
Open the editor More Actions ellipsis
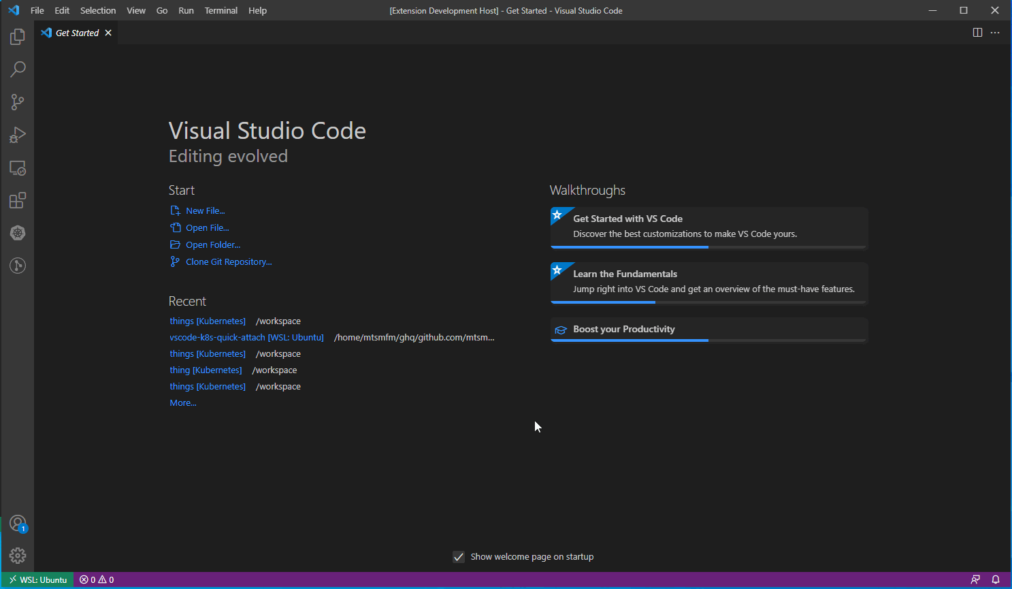tap(995, 33)
